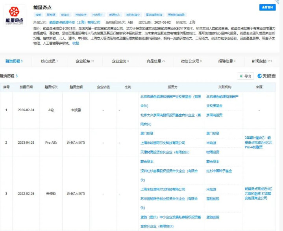Open related institution 京国瑞投资

[x=215, y=115]
